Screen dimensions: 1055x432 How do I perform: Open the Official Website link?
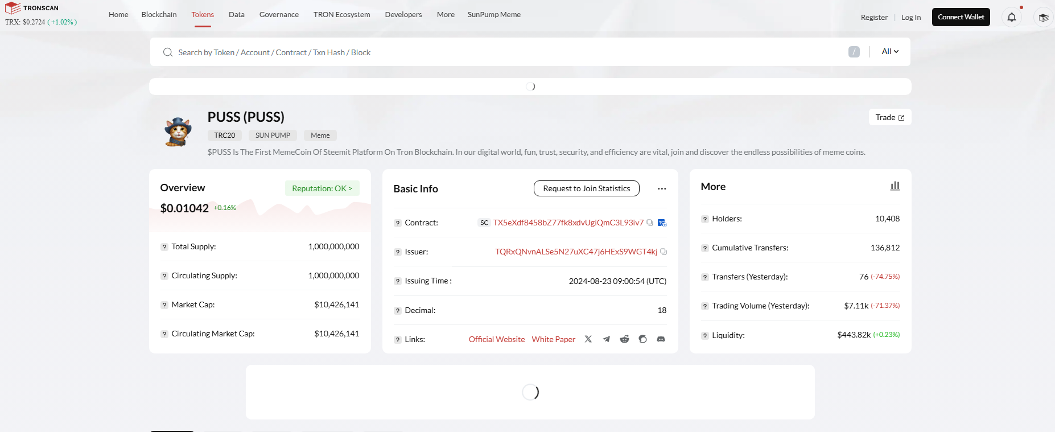tap(497, 339)
